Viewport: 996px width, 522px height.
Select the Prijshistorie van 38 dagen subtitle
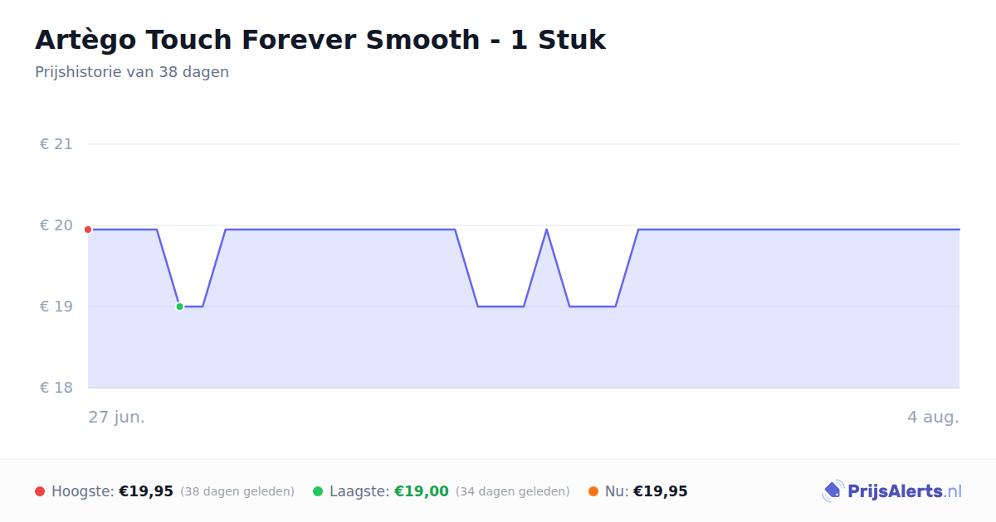tap(132, 72)
